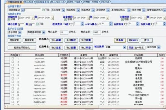Click the results horizontal scrollbar right arrow

164,107
